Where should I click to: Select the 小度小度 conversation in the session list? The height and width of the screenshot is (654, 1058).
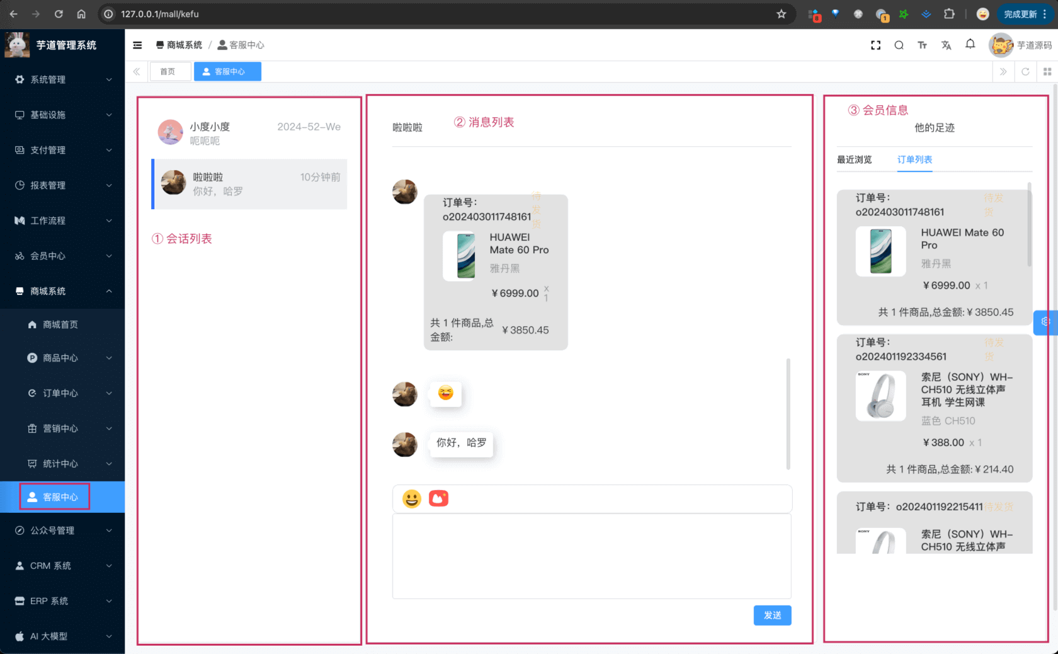pyautogui.click(x=249, y=132)
